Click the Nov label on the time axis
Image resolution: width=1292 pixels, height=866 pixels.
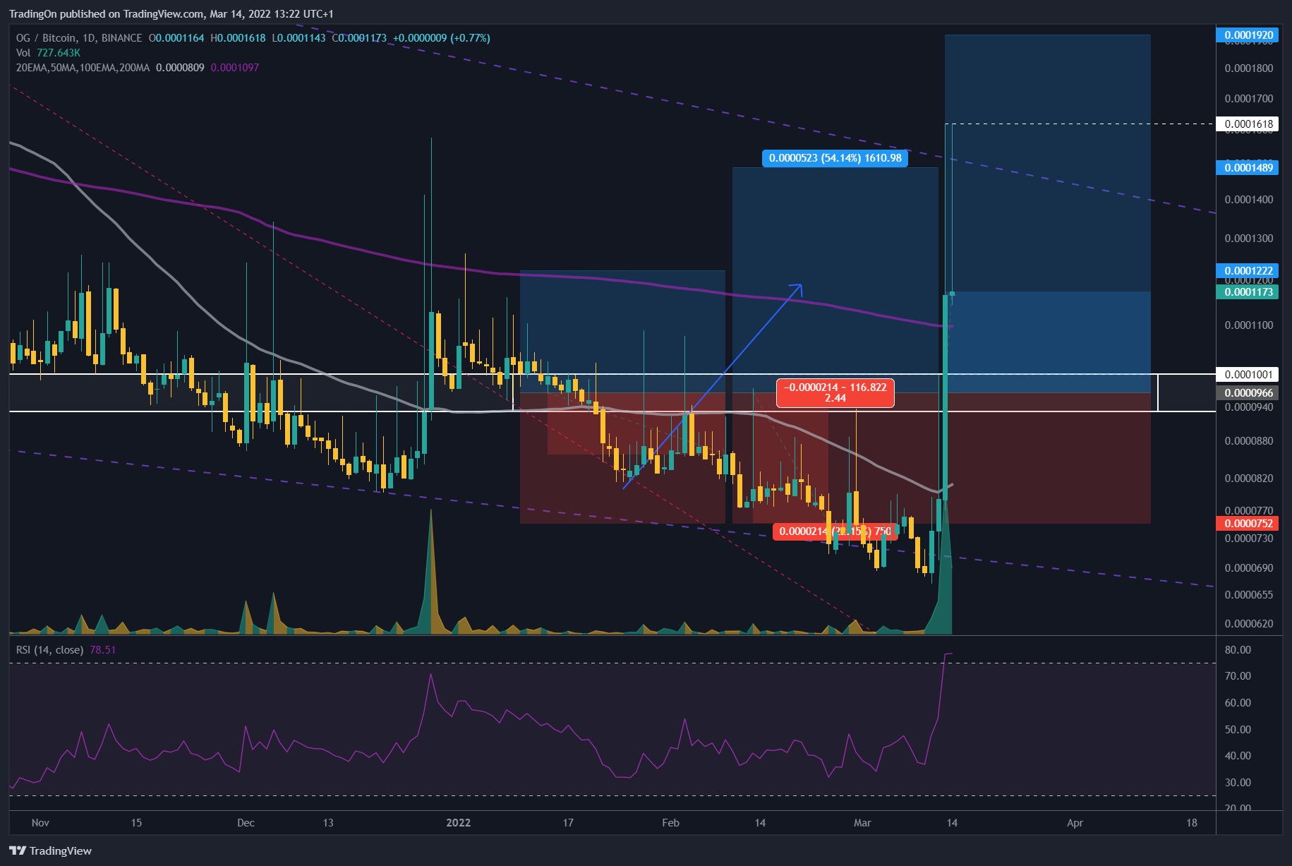pos(40,823)
